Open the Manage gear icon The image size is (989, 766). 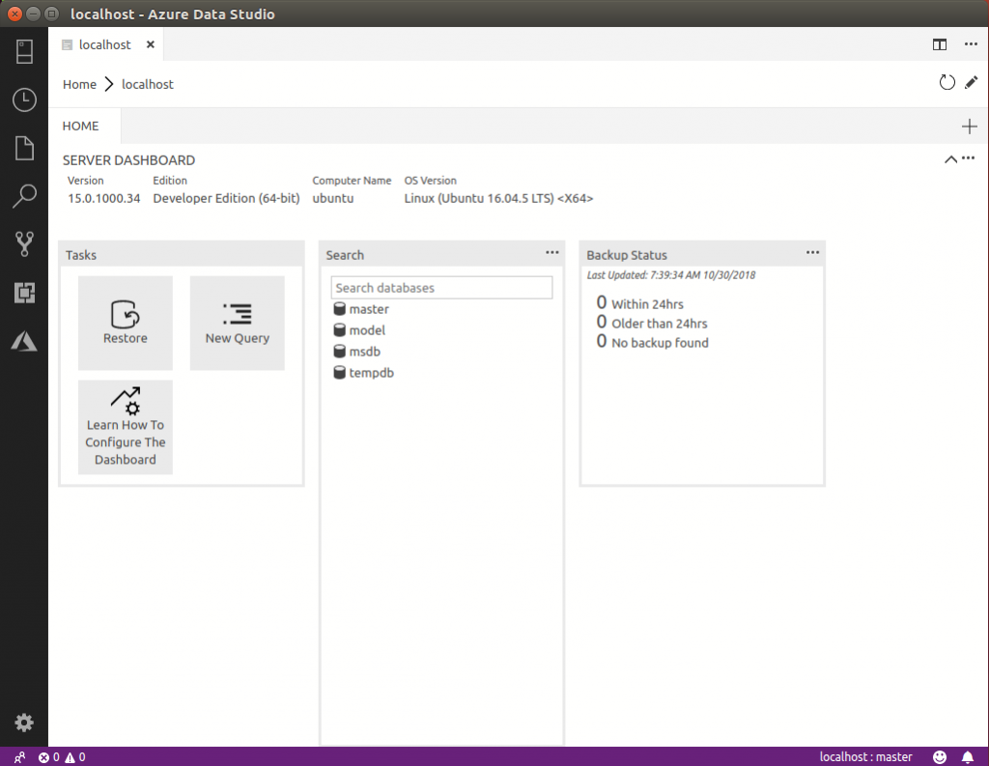point(24,723)
